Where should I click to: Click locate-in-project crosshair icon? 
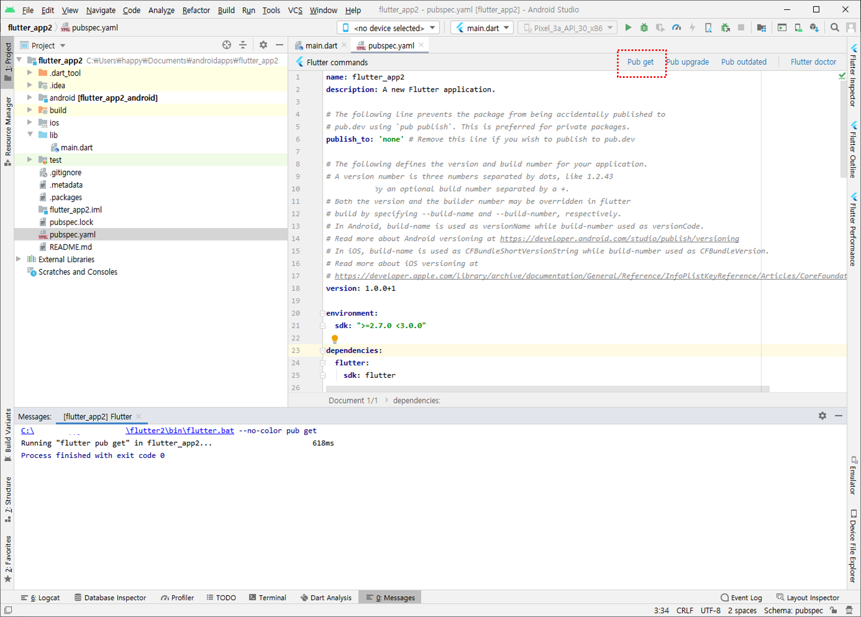pos(226,45)
